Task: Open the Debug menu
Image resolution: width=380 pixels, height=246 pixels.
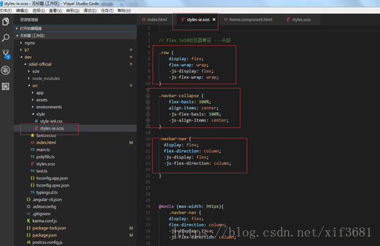Action: pyautogui.click(x=90, y=11)
